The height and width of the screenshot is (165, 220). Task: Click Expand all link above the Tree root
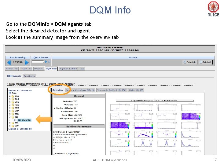pos(14,90)
